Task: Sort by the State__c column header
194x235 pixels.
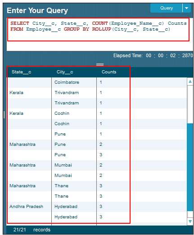Action: (22, 72)
